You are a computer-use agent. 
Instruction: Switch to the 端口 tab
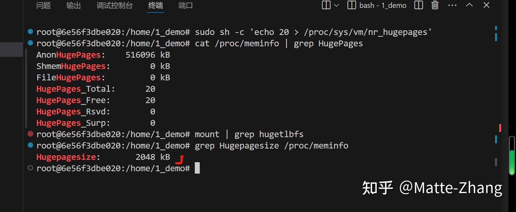185,5
